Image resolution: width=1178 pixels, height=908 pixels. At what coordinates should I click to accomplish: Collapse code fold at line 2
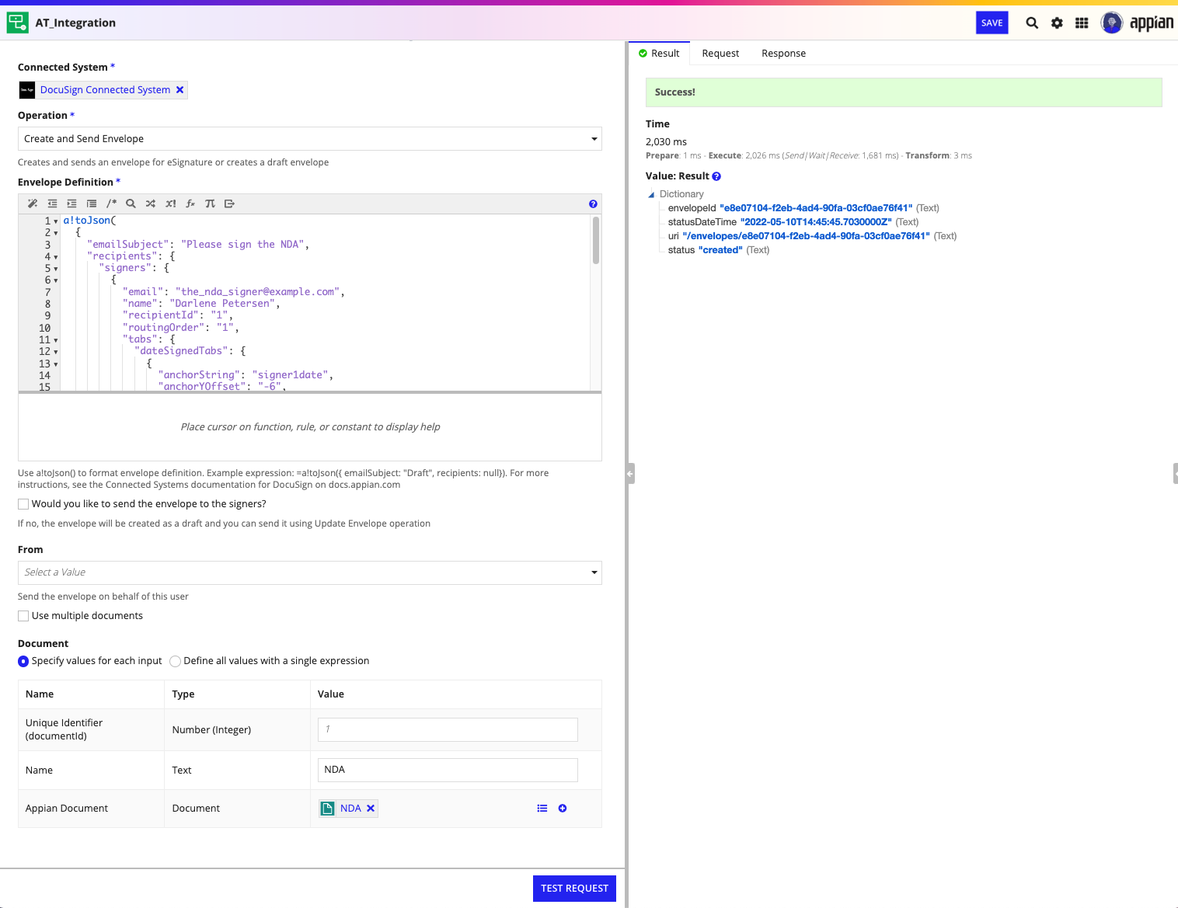[x=56, y=233]
